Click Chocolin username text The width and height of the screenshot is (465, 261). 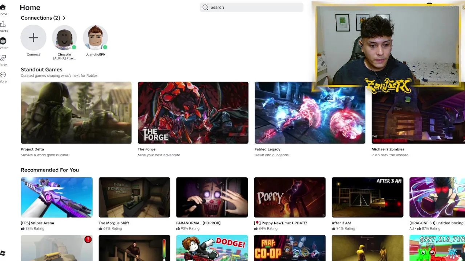tap(64, 54)
